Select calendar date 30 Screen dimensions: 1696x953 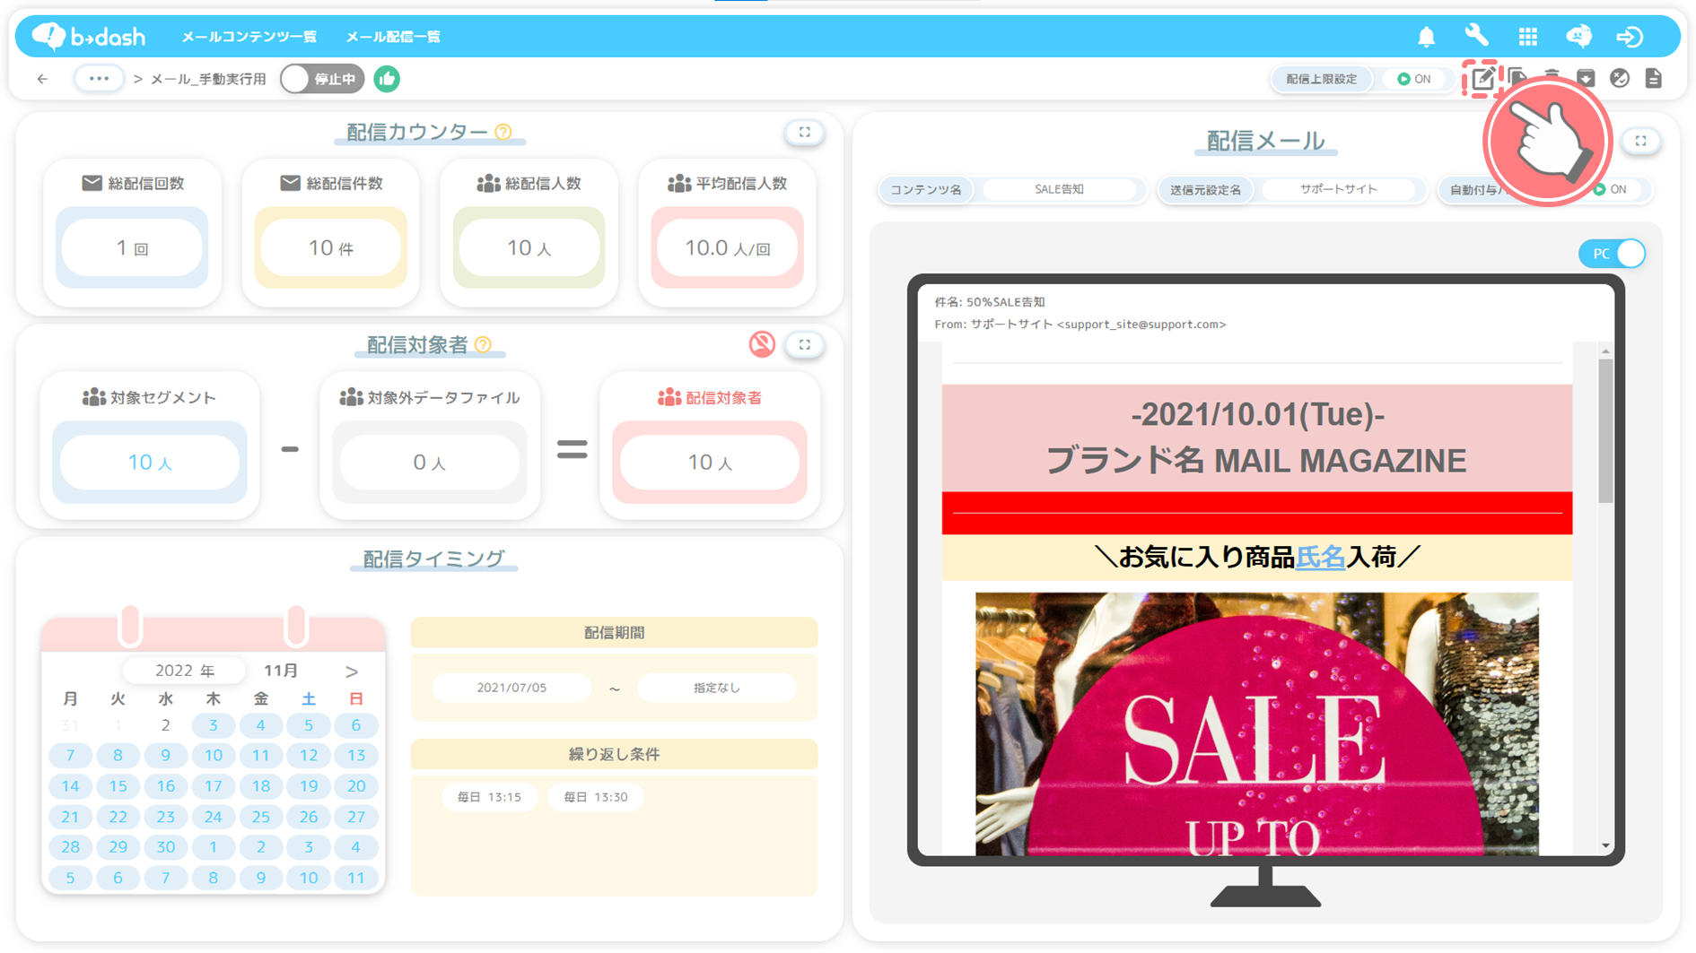coord(165,847)
